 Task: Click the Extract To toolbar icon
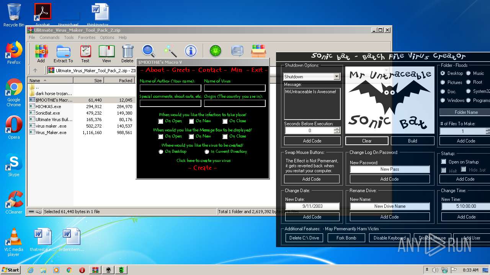pyautogui.click(x=63, y=53)
